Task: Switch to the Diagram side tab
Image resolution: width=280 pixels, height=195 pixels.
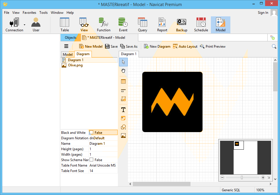Action: click(83, 54)
